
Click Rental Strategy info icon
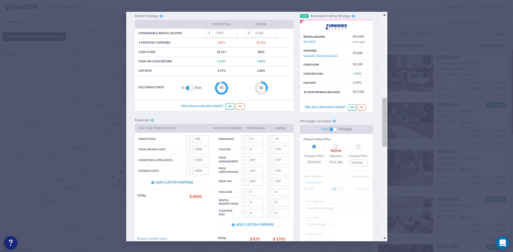click(x=162, y=16)
